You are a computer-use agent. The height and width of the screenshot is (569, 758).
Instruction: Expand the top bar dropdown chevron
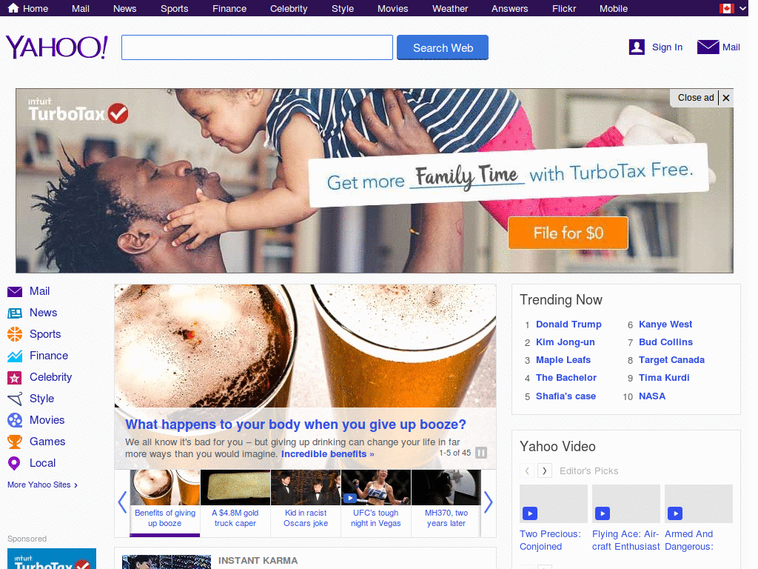(743, 8)
